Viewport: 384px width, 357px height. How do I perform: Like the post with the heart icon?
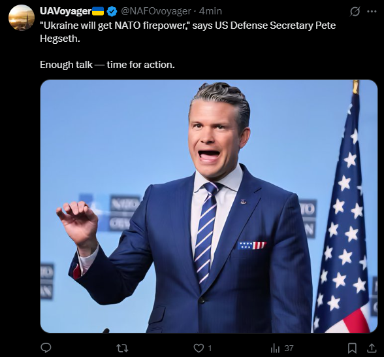(199, 348)
